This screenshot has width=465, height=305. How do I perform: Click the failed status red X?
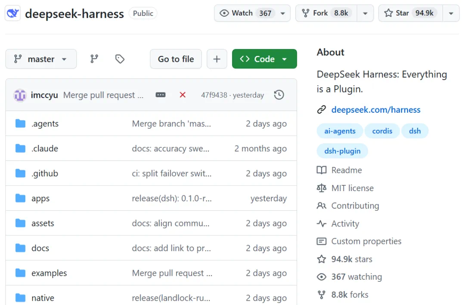[x=183, y=95]
